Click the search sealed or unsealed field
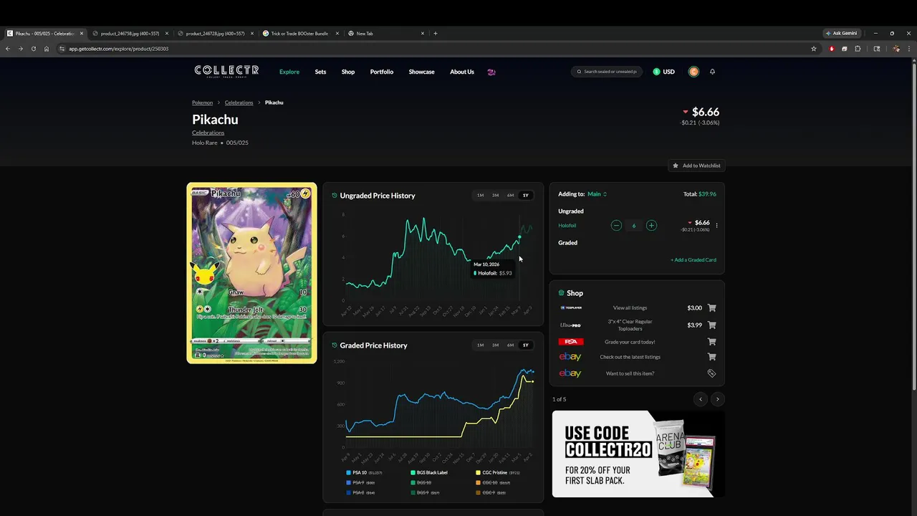 tap(607, 72)
